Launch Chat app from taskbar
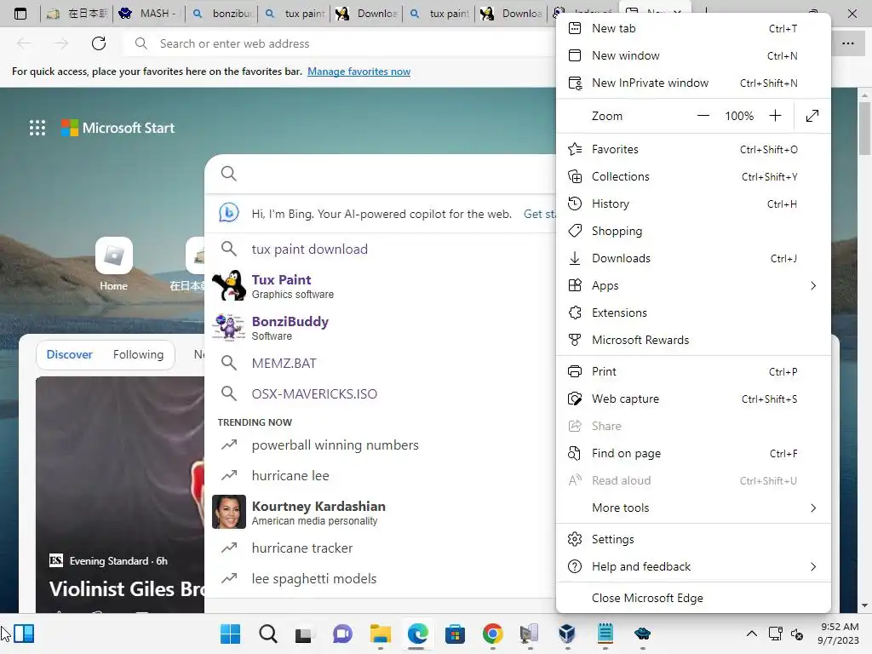Screen dimensions: 872x654 tap(342, 634)
